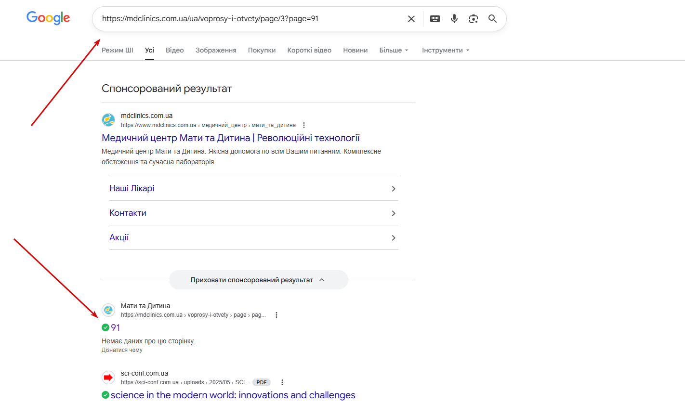Open the Google logo homepage

point(48,18)
